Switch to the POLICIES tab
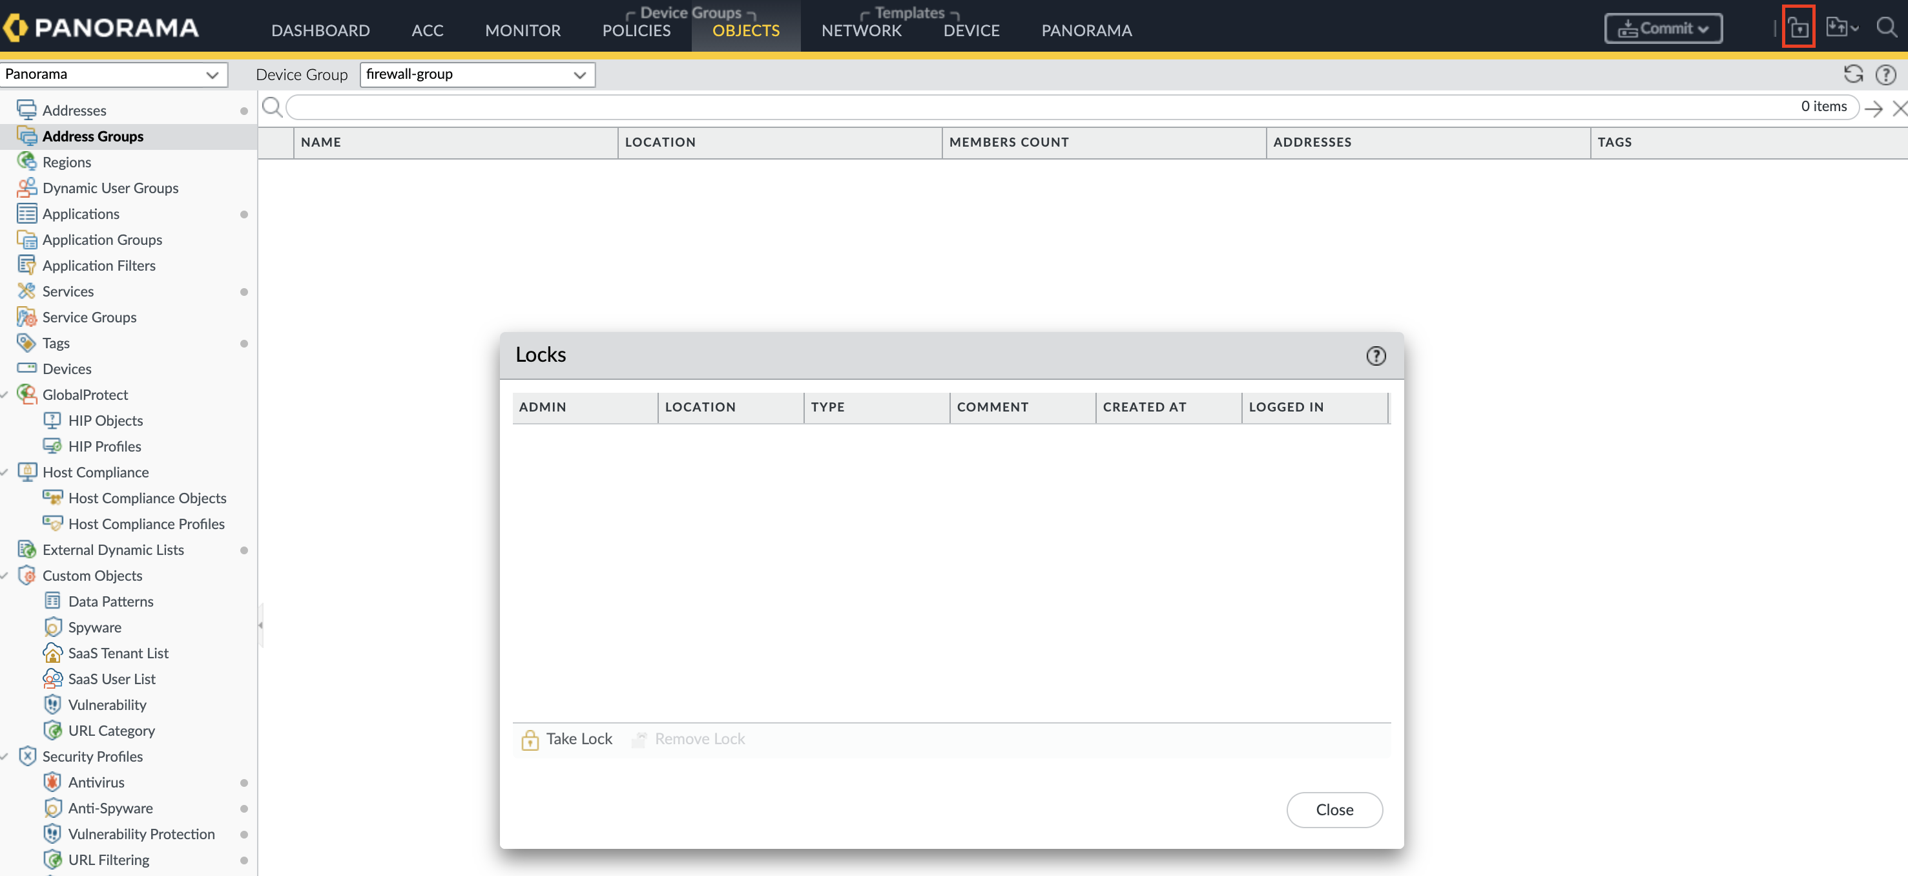The height and width of the screenshot is (876, 1908). click(x=636, y=30)
